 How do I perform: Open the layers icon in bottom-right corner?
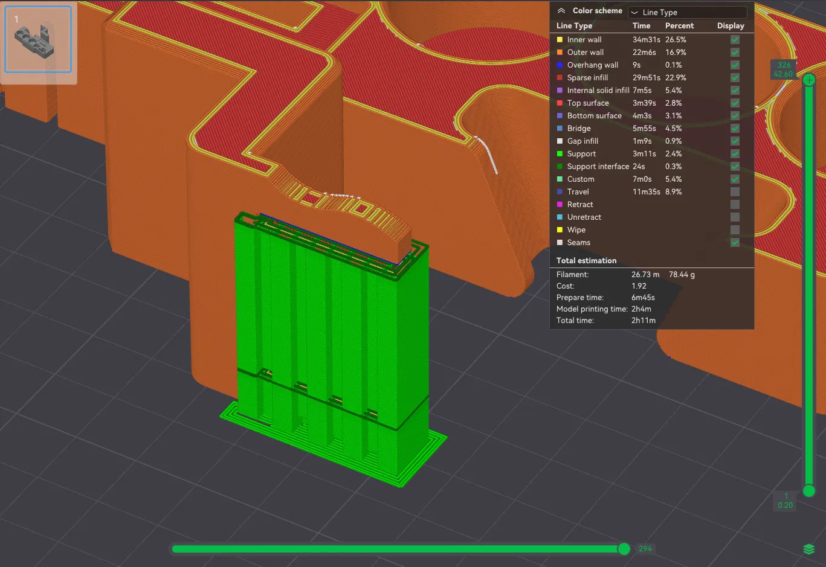(809, 549)
